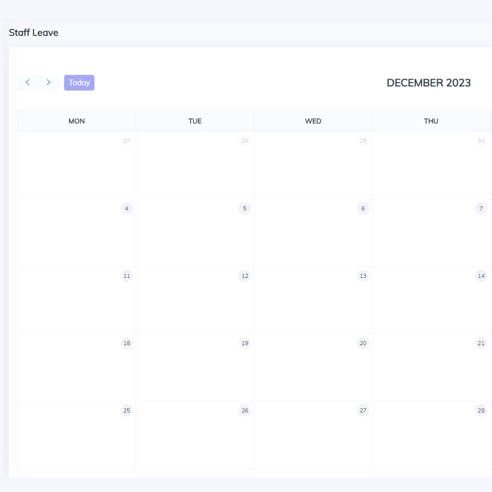The width and height of the screenshot is (492, 492).
Task: Go to next month with right chevron
Action: click(49, 82)
